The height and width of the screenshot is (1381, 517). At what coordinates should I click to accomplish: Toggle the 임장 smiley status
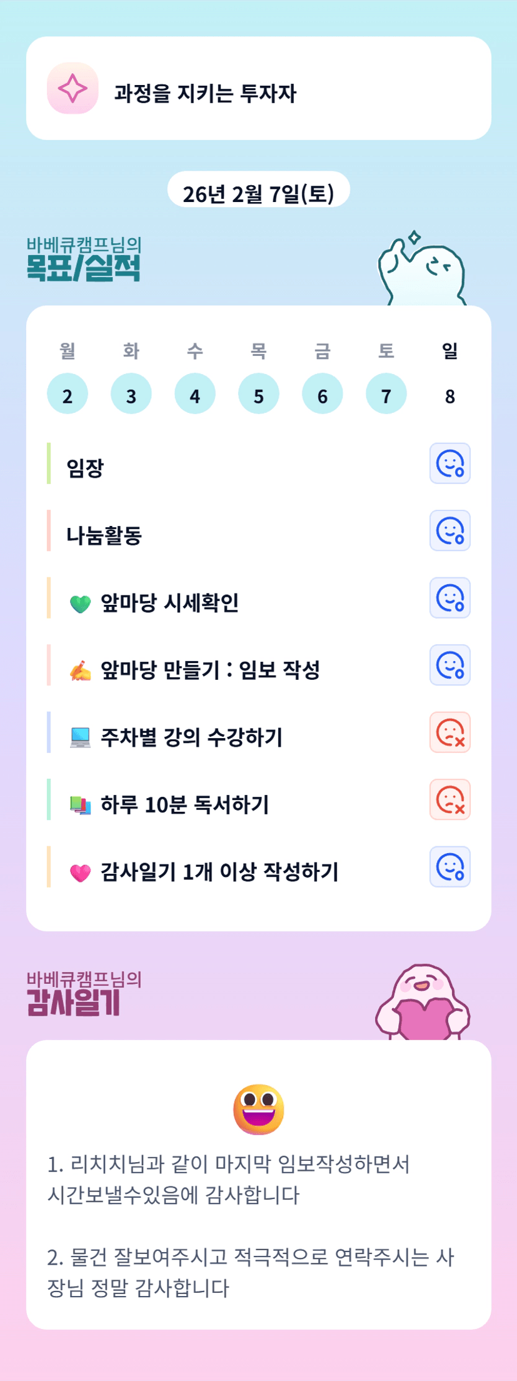coord(449,463)
